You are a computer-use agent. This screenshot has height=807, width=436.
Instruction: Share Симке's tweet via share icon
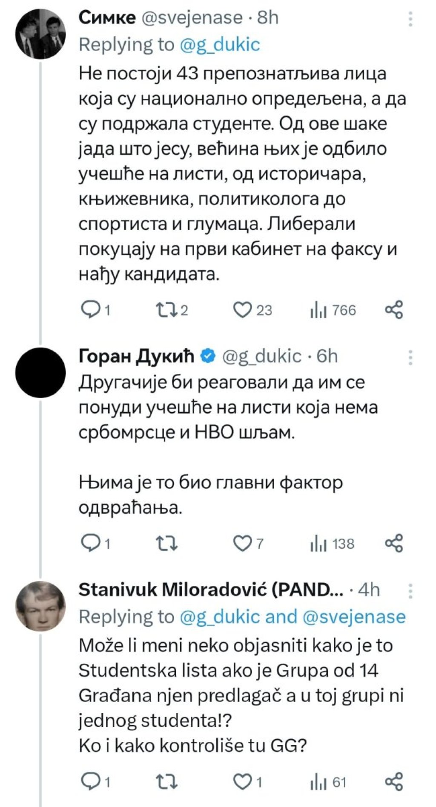click(394, 310)
